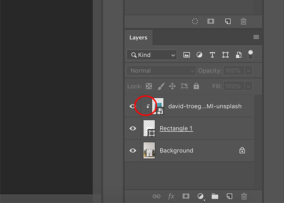Open the Layers panel menu
Image resolution: width=284 pixels, height=203 pixels.
256,37
